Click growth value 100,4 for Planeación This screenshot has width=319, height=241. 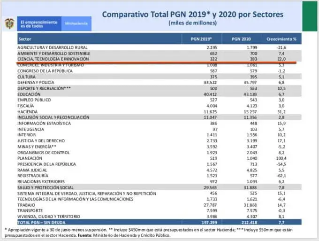281,158
